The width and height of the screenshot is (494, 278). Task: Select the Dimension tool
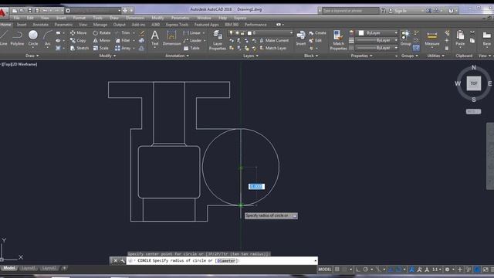coord(171,39)
